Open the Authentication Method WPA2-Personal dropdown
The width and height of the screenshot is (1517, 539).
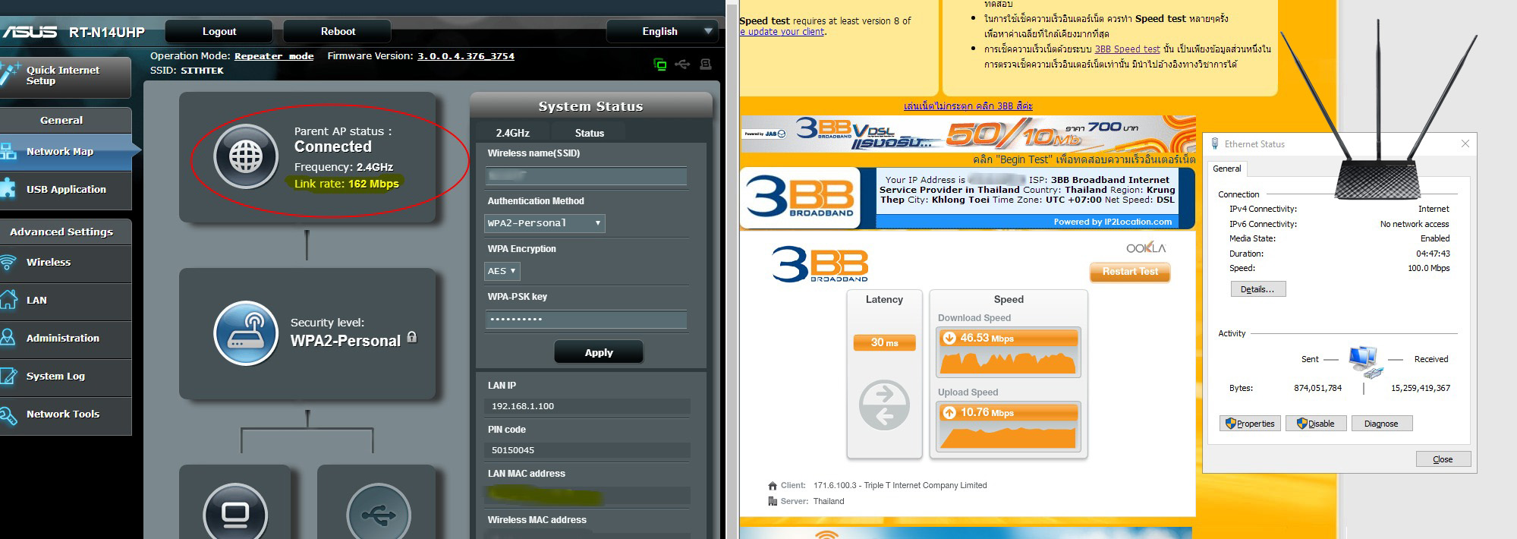point(544,223)
